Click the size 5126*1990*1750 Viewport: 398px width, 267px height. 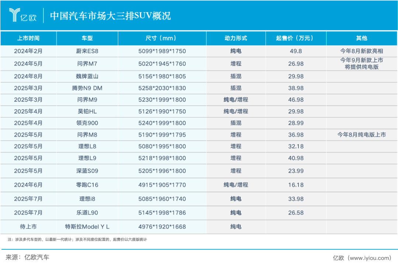[x=162, y=111]
